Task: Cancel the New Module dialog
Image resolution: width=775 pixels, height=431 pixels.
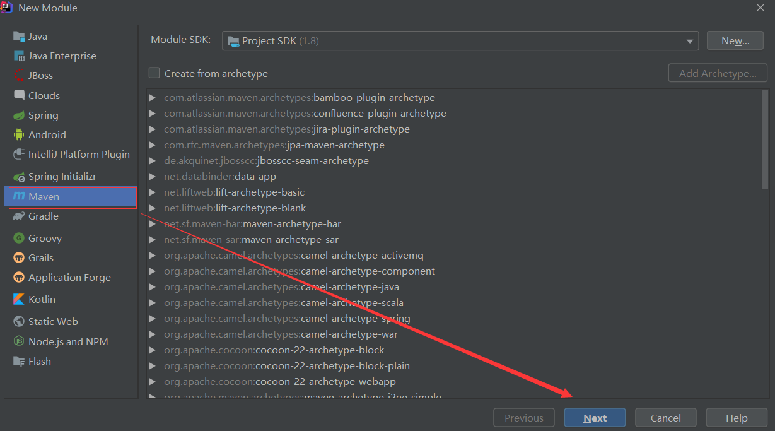Action: (665, 418)
